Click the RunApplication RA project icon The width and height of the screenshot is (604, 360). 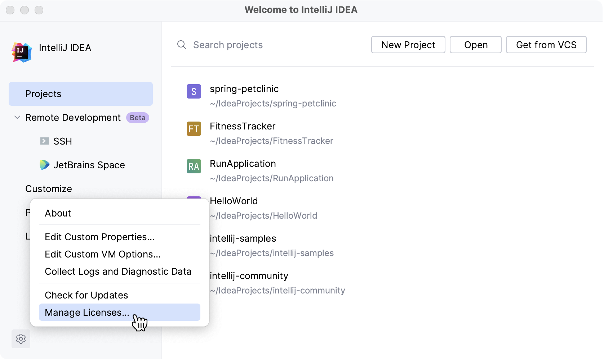pyautogui.click(x=194, y=166)
